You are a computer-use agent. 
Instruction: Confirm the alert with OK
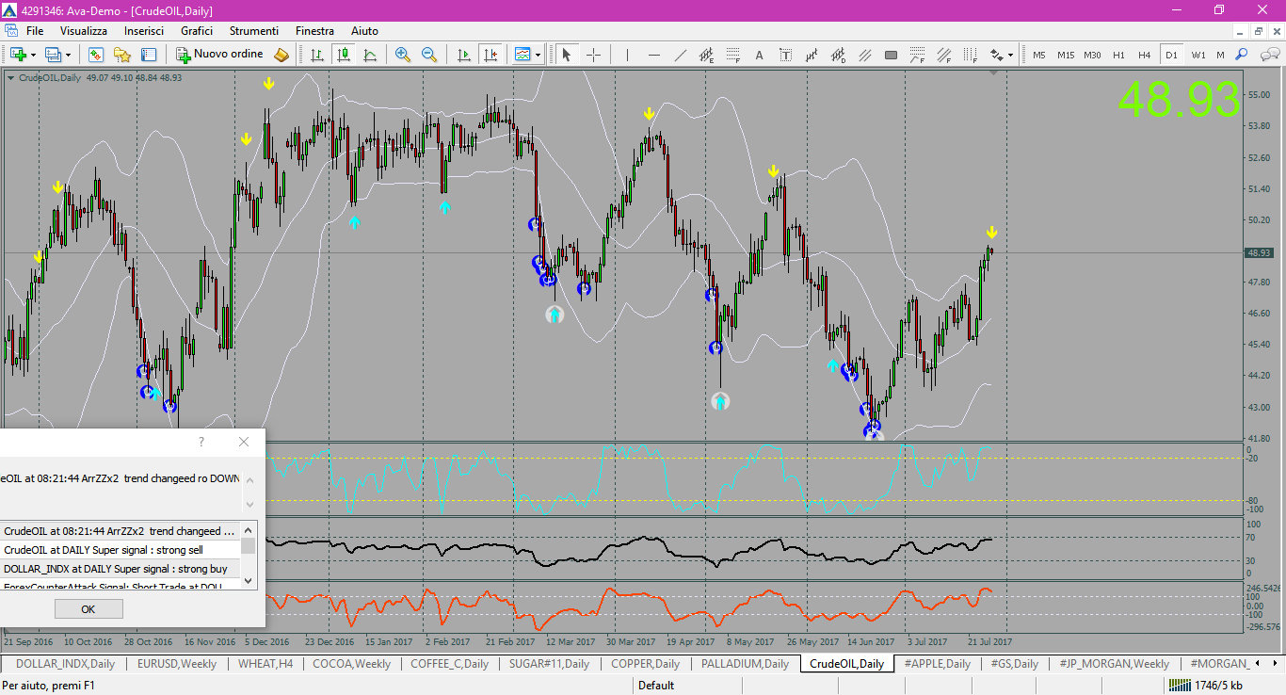click(88, 609)
